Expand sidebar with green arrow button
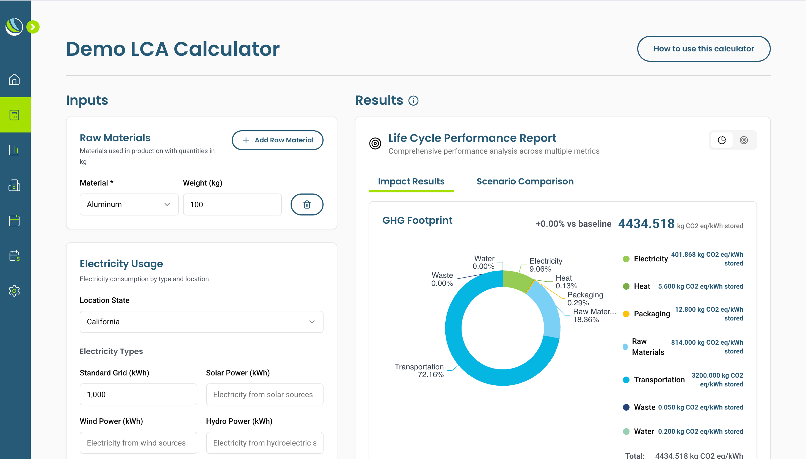 click(x=33, y=27)
